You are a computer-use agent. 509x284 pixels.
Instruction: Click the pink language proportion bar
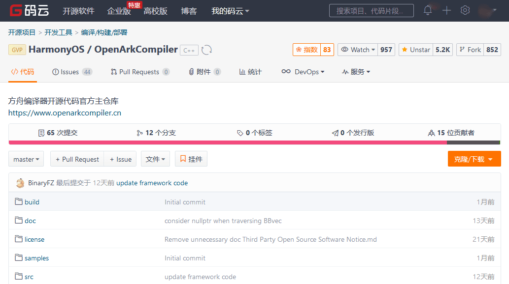[x=227, y=142]
